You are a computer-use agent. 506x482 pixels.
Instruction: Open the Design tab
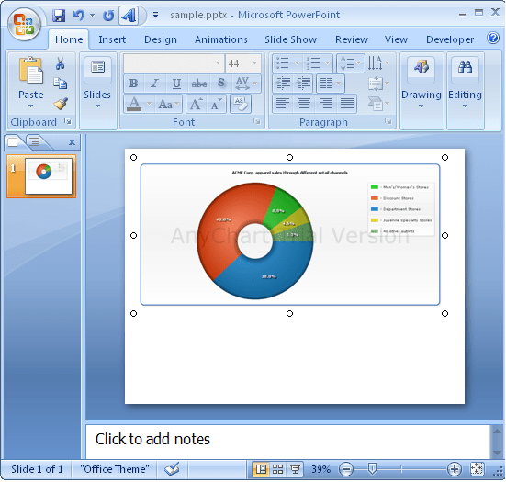tap(161, 39)
